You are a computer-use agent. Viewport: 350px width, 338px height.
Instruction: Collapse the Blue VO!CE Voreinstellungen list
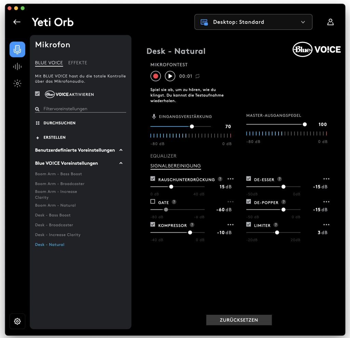121,163
